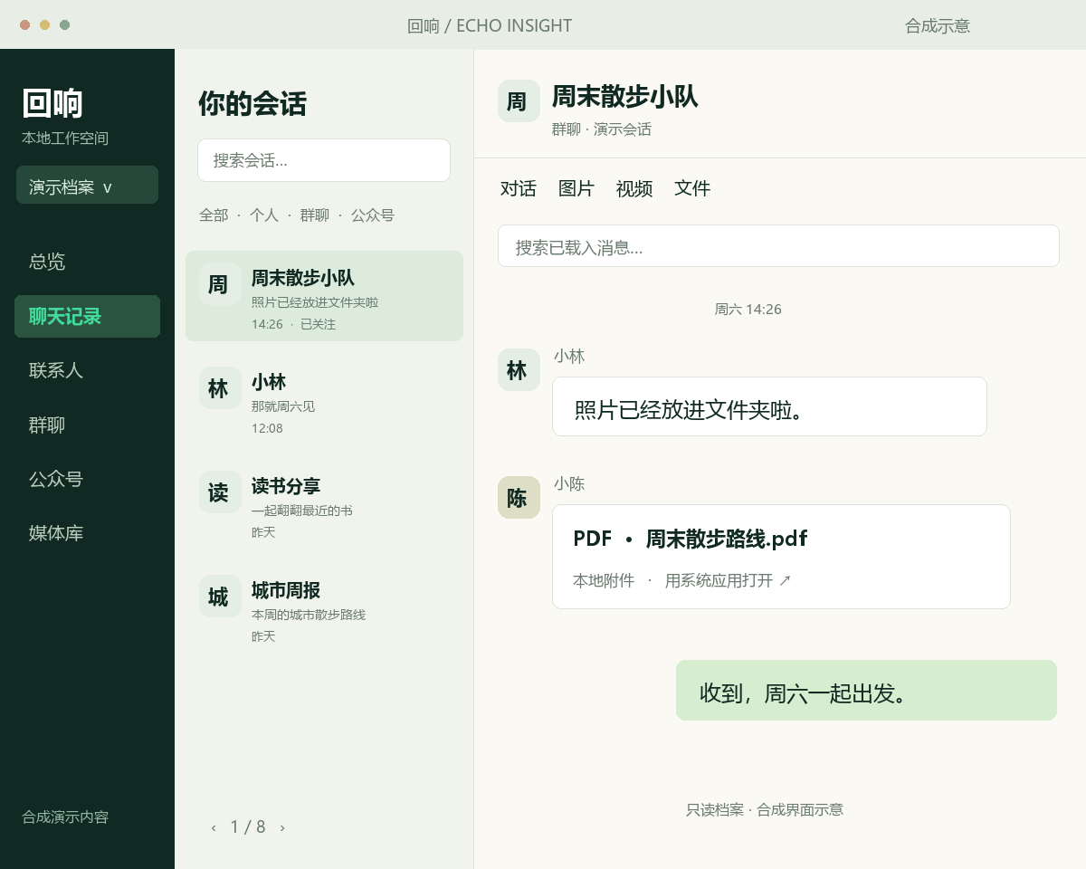Click 用系统应用打开 link
The height and width of the screenshot is (869, 1086).
(728, 580)
